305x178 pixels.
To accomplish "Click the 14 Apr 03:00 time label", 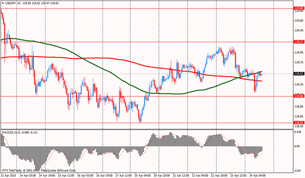I will click(x=28, y=176).
